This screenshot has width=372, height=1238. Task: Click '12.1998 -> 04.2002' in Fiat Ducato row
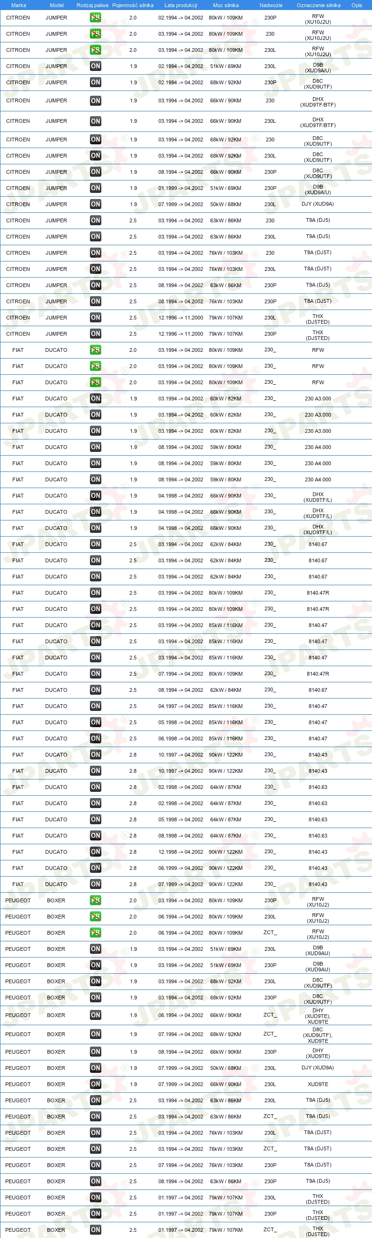tap(180, 852)
